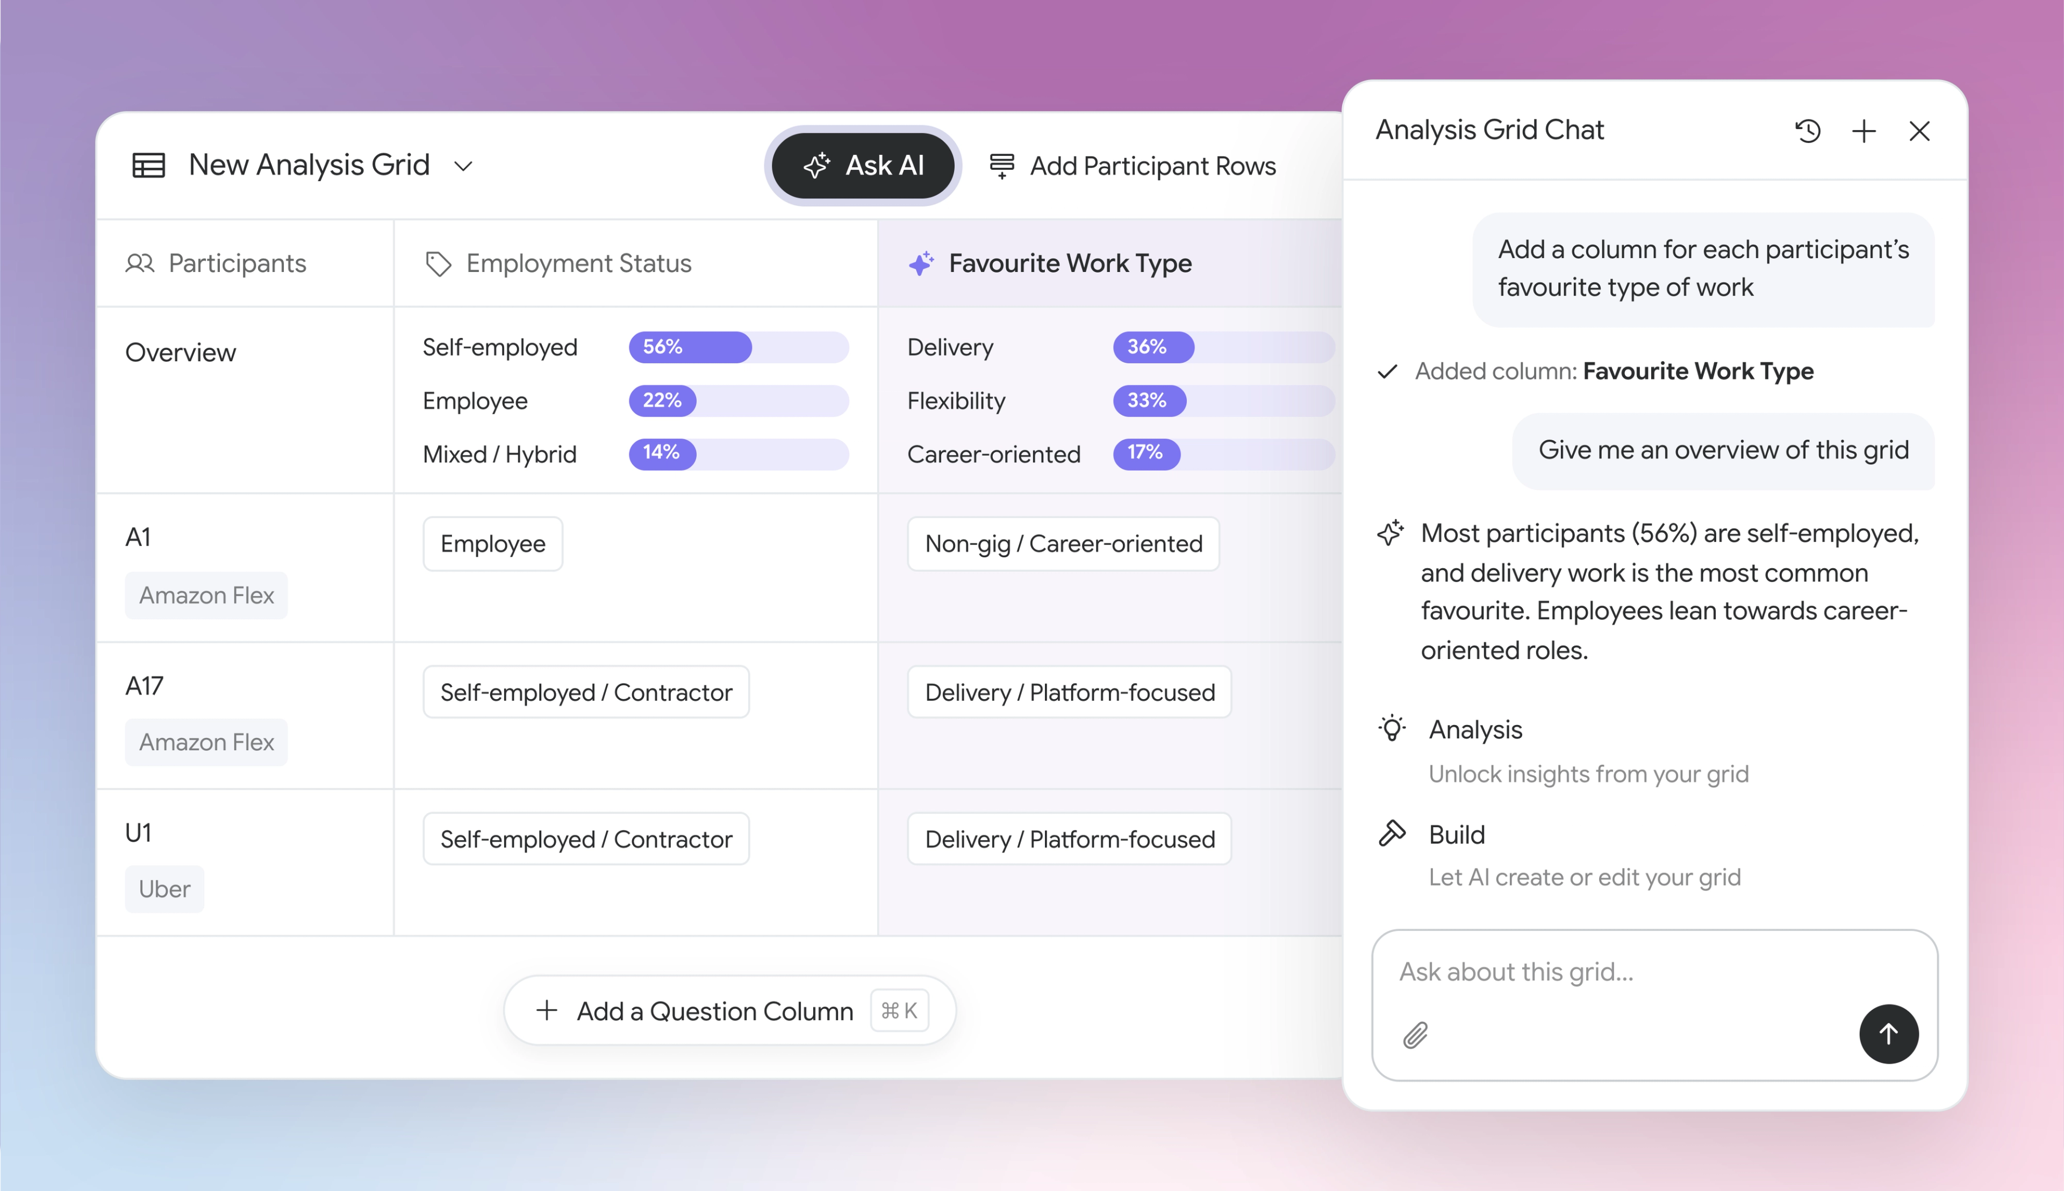Click the paperclip attach icon
This screenshot has height=1191, width=2064.
[1415, 1036]
